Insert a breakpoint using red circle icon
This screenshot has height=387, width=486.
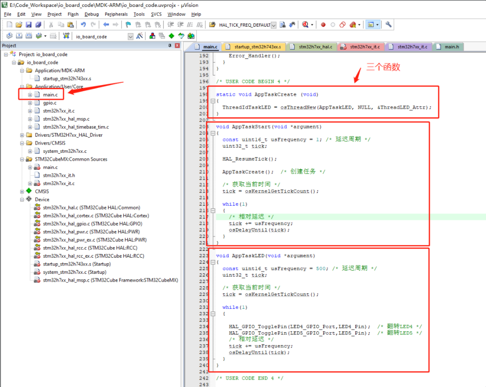[x=322, y=24]
